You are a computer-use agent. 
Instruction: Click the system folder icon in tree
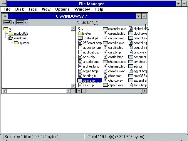click(16, 43)
